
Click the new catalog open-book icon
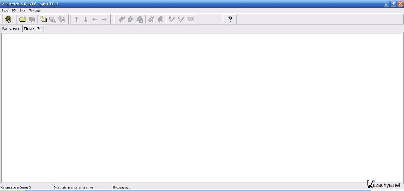coord(44,19)
